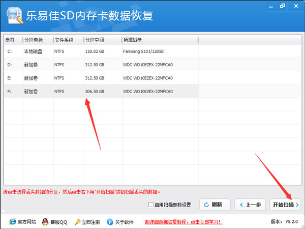Click the D: row 312.50 GB cell
Viewport: 305px width, 229px height.
click(x=95, y=65)
